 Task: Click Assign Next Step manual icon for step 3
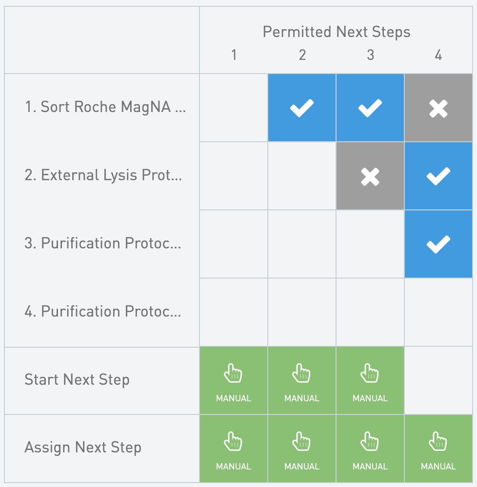pyautogui.click(x=370, y=449)
